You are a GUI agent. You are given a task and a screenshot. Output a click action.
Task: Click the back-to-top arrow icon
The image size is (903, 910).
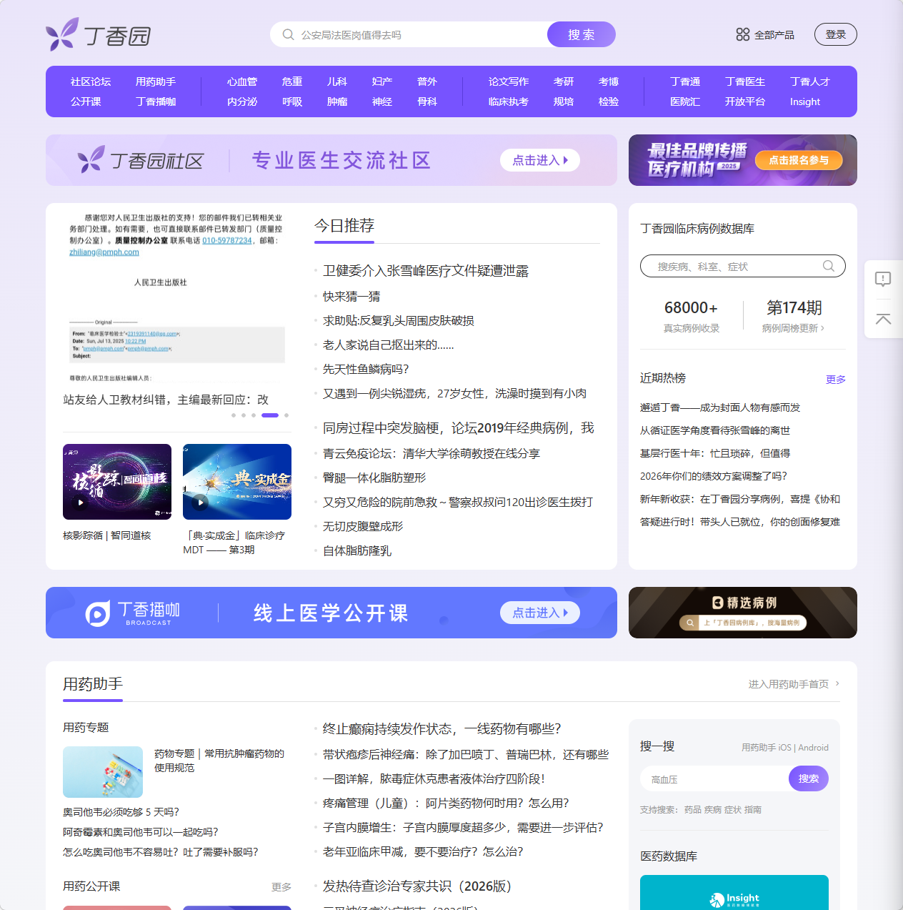click(x=883, y=320)
